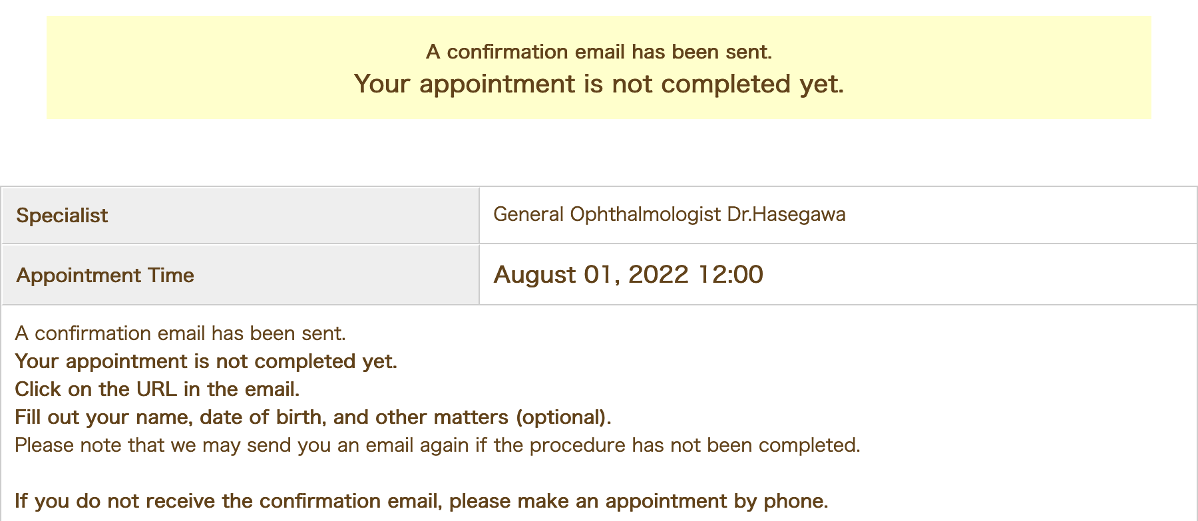Select the Specialist label cell
The width and height of the screenshot is (1198, 521).
[240, 215]
